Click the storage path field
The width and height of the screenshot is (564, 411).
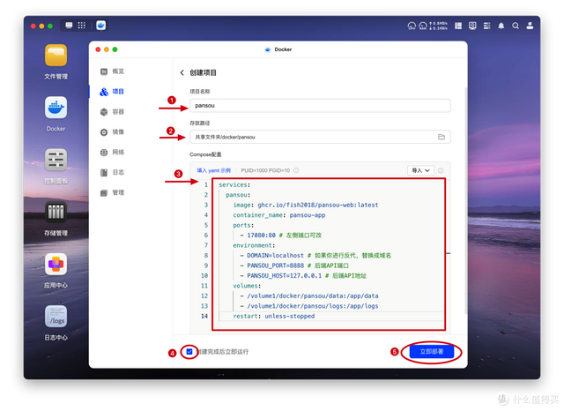tap(320, 137)
